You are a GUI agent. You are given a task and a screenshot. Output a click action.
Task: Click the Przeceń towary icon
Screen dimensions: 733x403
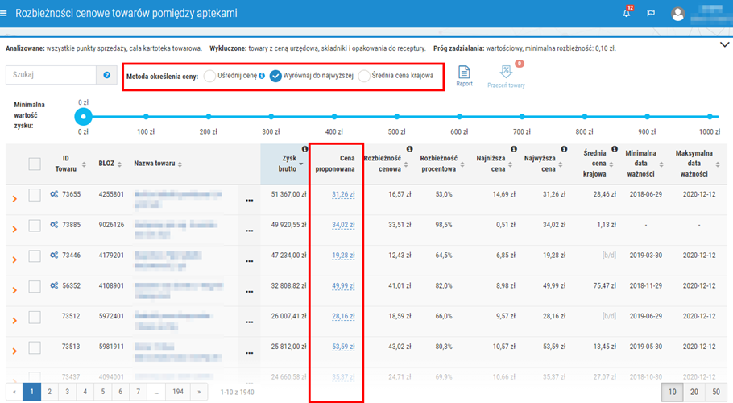(506, 73)
